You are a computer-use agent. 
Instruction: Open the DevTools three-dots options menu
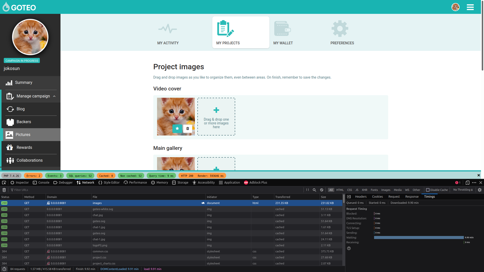(474, 183)
